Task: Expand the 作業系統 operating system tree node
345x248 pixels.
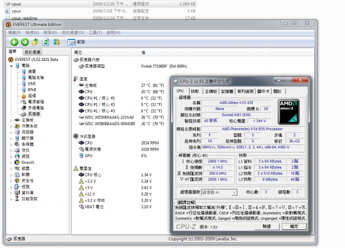Action: [x=11, y=126]
